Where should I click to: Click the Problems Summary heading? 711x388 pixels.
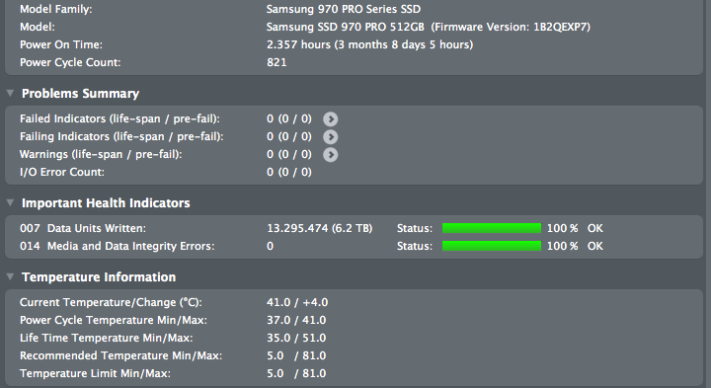coord(80,94)
